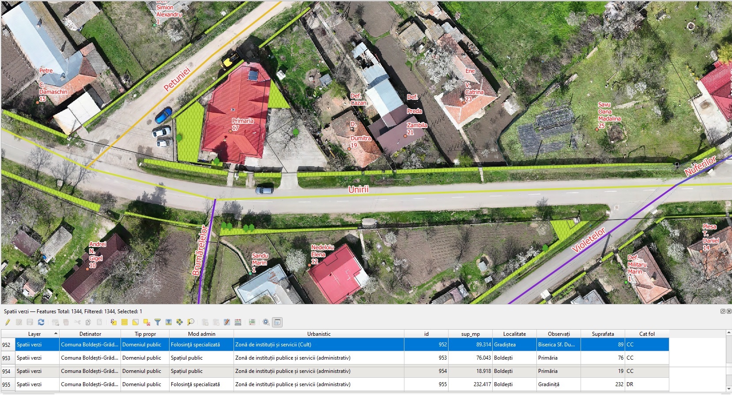
Task: Select row 955 with Gradiniță observation
Action: 6,384
